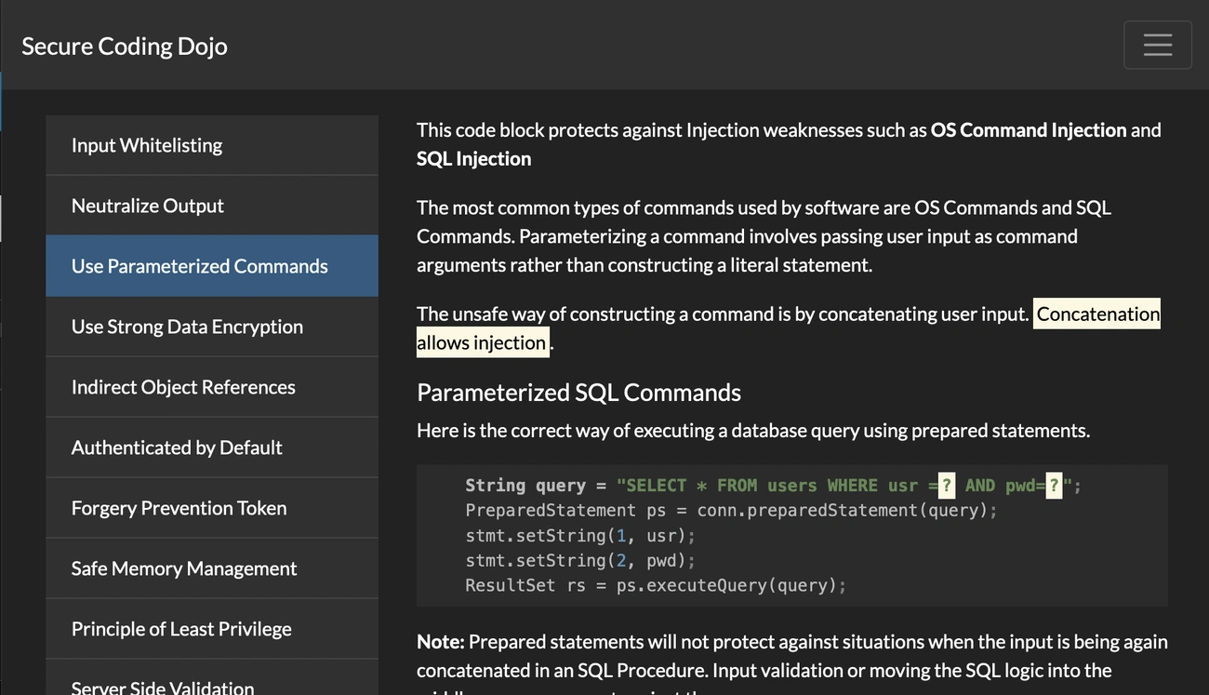Viewport: 1209px width, 695px height.
Task: Click the stmt.setString(2, pwd) line
Action: point(580,560)
